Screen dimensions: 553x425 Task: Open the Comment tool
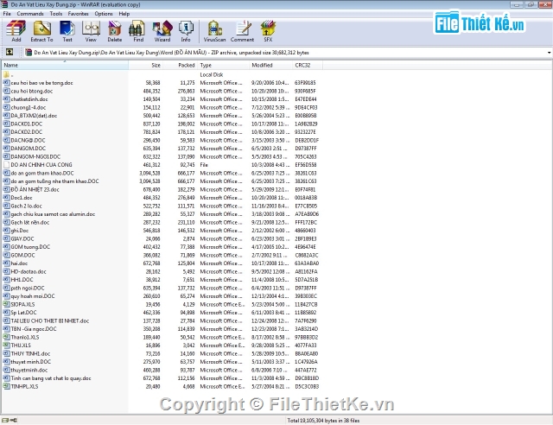[x=242, y=31]
